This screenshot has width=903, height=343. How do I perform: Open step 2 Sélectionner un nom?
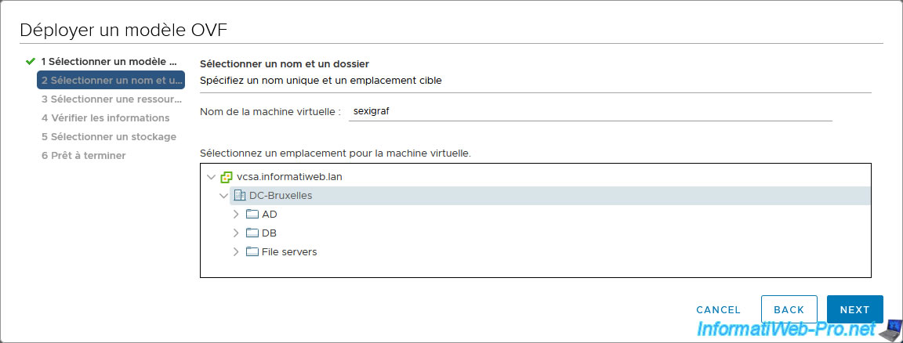point(111,80)
